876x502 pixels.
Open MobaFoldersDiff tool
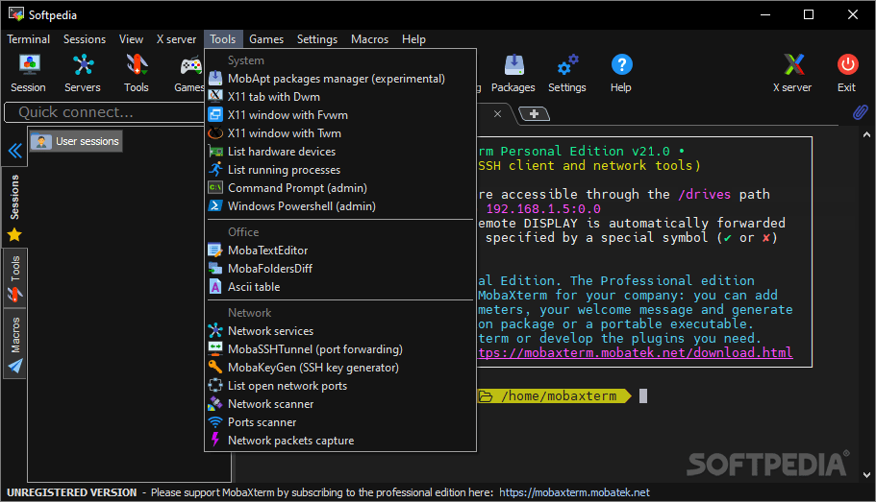click(340, 269)
